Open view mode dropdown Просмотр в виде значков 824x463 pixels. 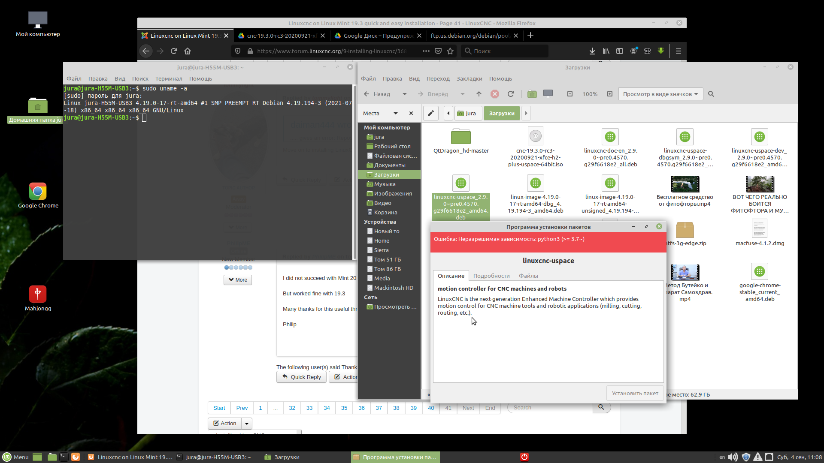(660, 94)
